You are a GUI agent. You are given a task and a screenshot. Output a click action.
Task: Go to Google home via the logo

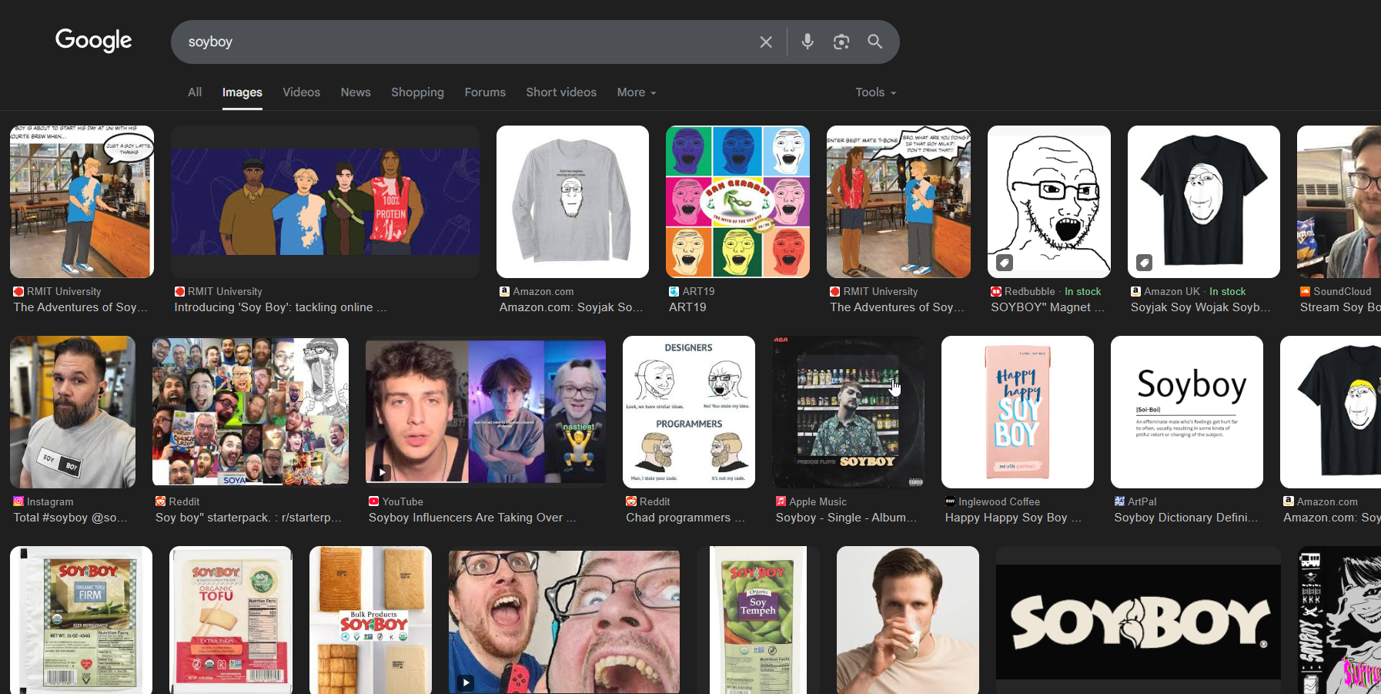coord(93,40)
